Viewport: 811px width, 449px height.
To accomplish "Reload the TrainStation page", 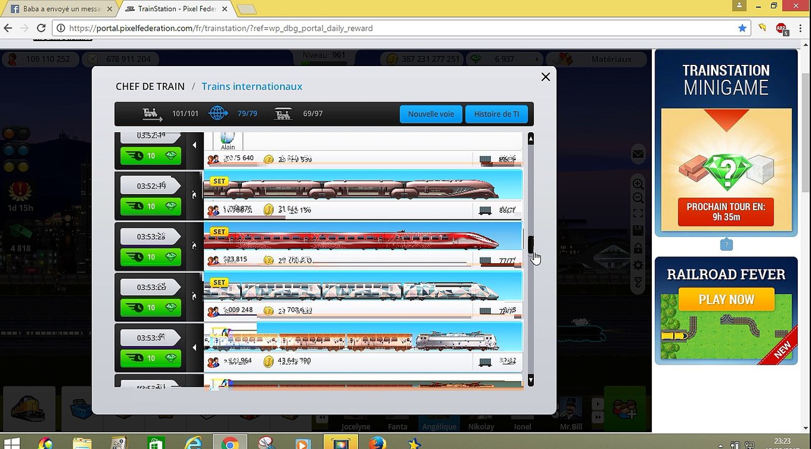I will [41, 28].
